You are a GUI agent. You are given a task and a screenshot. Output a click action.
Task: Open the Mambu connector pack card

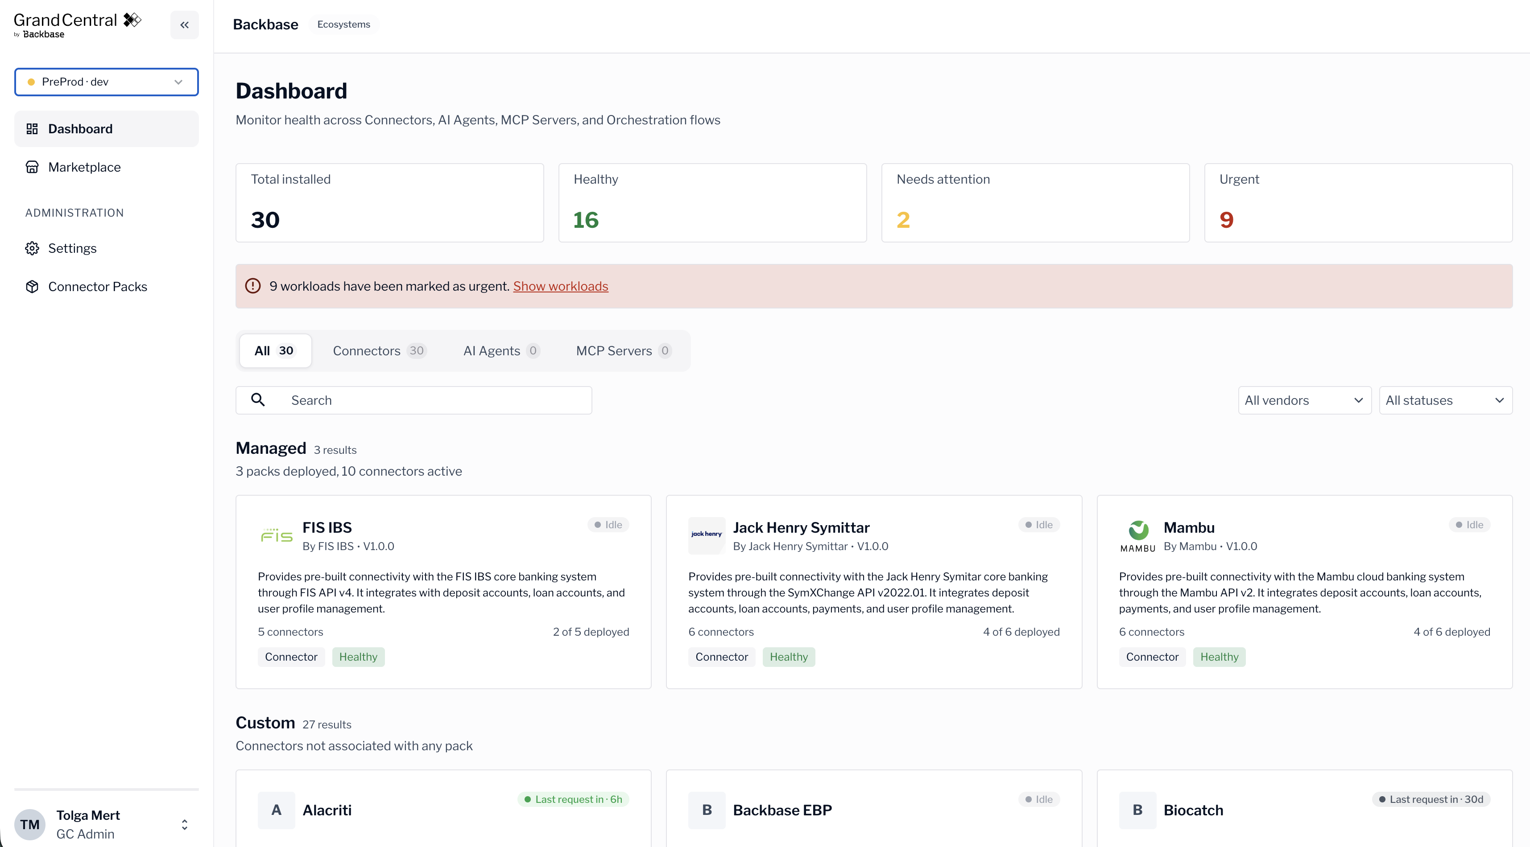(1304, 592)
